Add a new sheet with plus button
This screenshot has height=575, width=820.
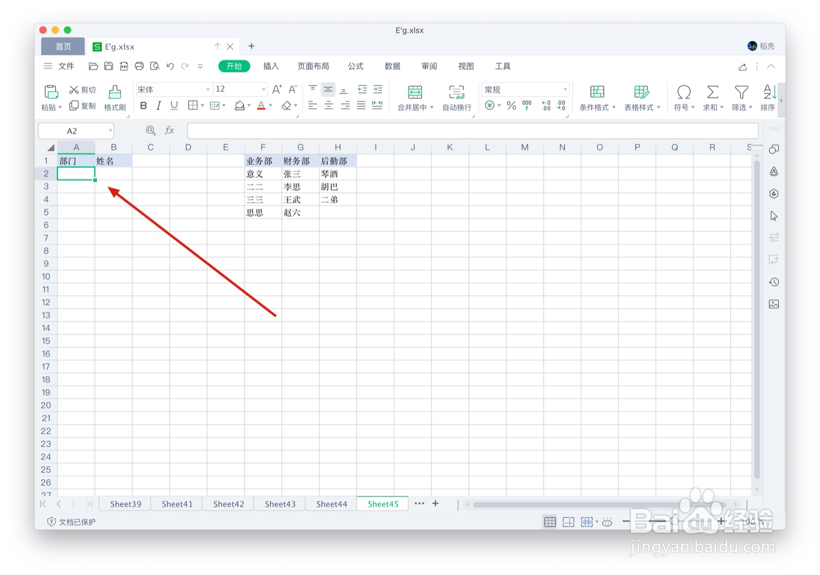point(435,503)
